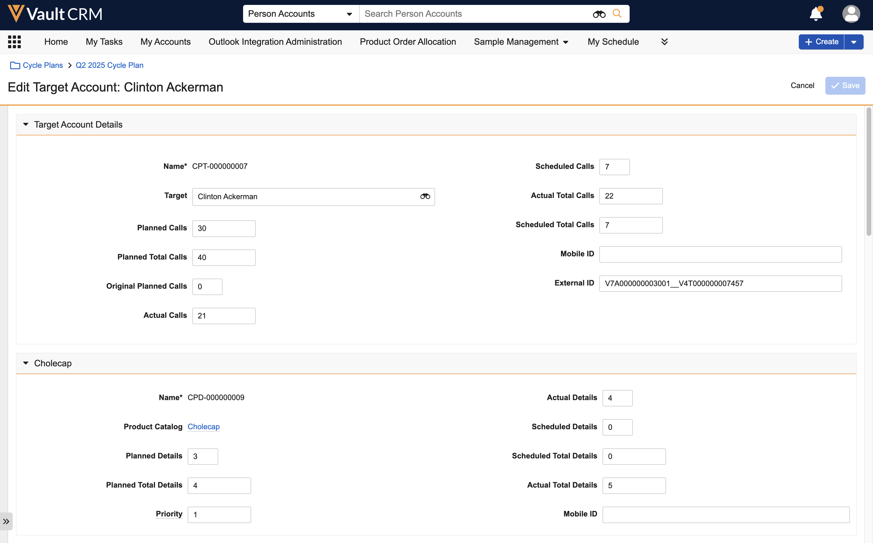Click the Edit Target Account page title
Viewport: 873px width, 543px height.
point(115,87)
